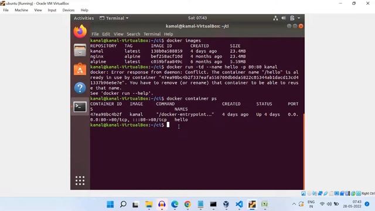Open the terminal's Terminal menu
Image resolution: width=375 pixels, height=211 pixels.
coord(152,34)
